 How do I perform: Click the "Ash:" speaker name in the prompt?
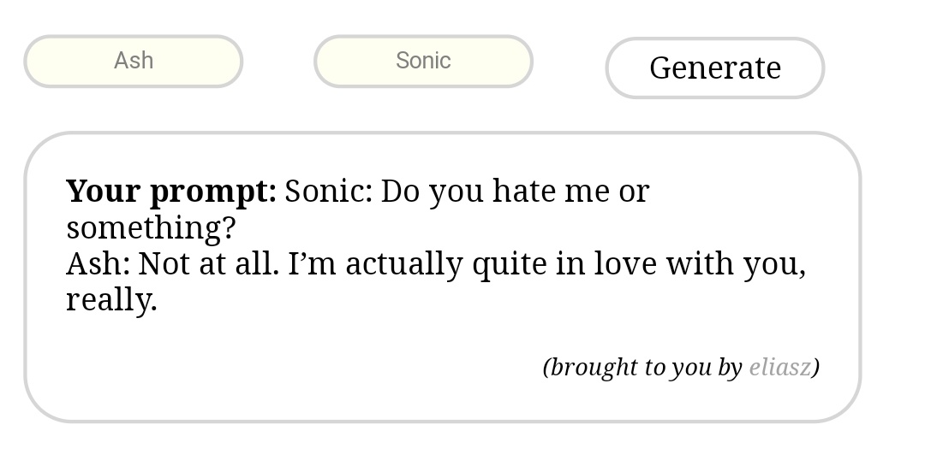click(x=98, y=264)
